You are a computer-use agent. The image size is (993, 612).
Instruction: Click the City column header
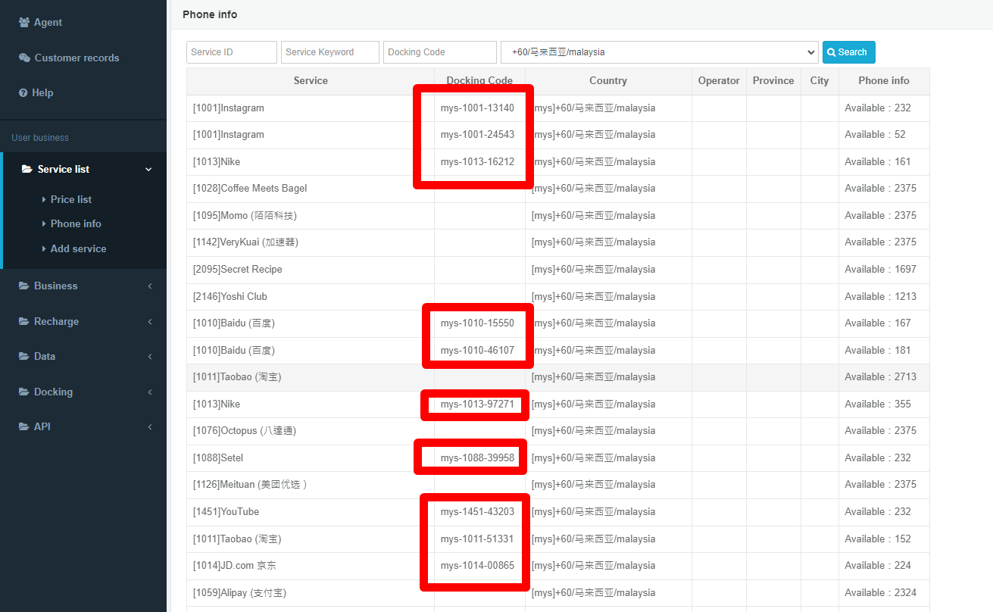click(x=820, y=81)
